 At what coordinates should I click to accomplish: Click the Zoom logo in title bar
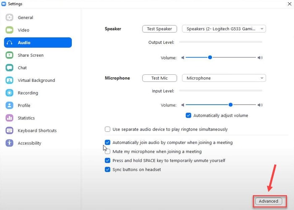coord(3,4)
